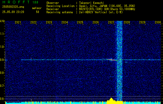Click the 1.1 frequency axis label
The height and width of the screenshot is (104, 163).
click(2, 34)
